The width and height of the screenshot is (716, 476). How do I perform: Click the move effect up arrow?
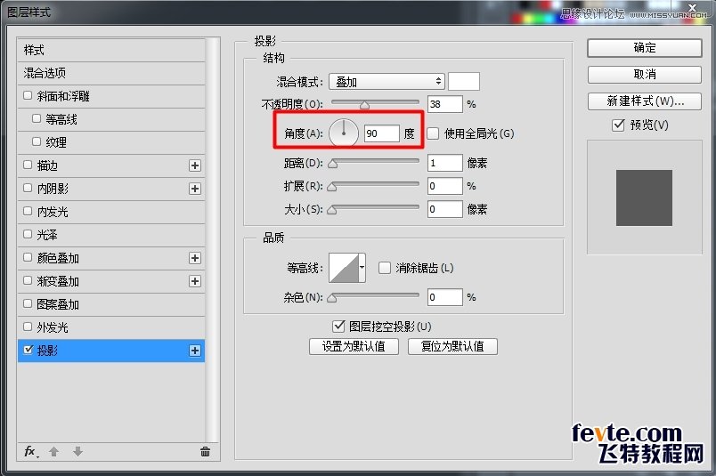[x=54, y=451]
